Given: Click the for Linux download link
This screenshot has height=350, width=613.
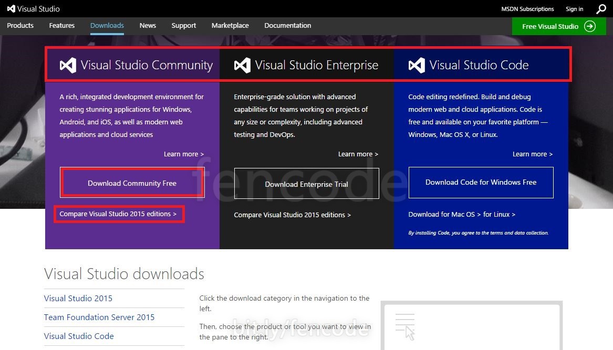Looking at the screenshot, I should [x=499, y=215].
